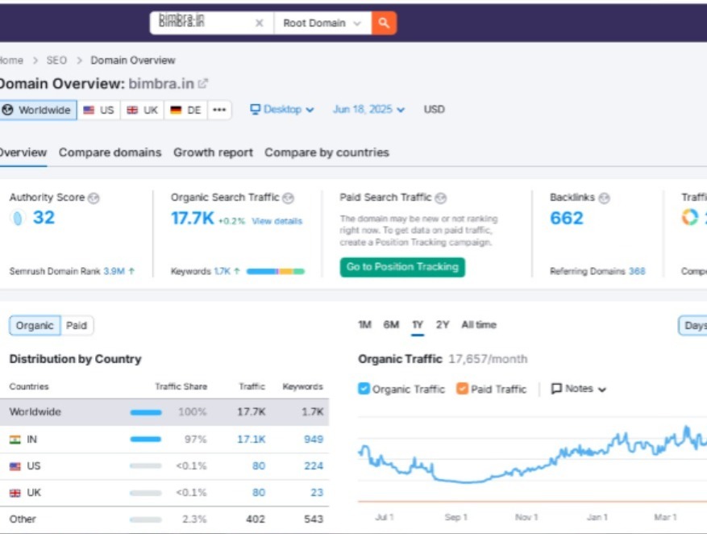Click the Backlinks info icon

(604, 198)
